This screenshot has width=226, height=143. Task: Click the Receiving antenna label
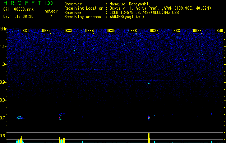click(83, 17)
